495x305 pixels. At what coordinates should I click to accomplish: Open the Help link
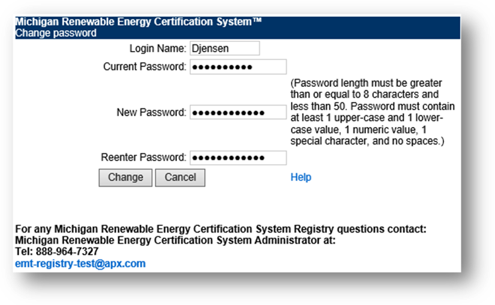[x=301, y=177]
